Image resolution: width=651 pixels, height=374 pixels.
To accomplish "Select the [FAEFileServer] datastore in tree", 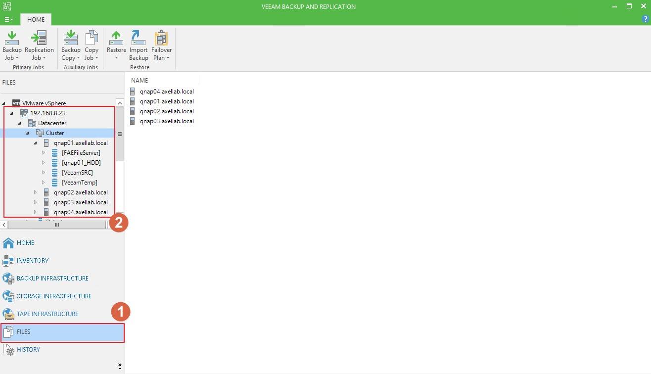I will tap(81, 153).
